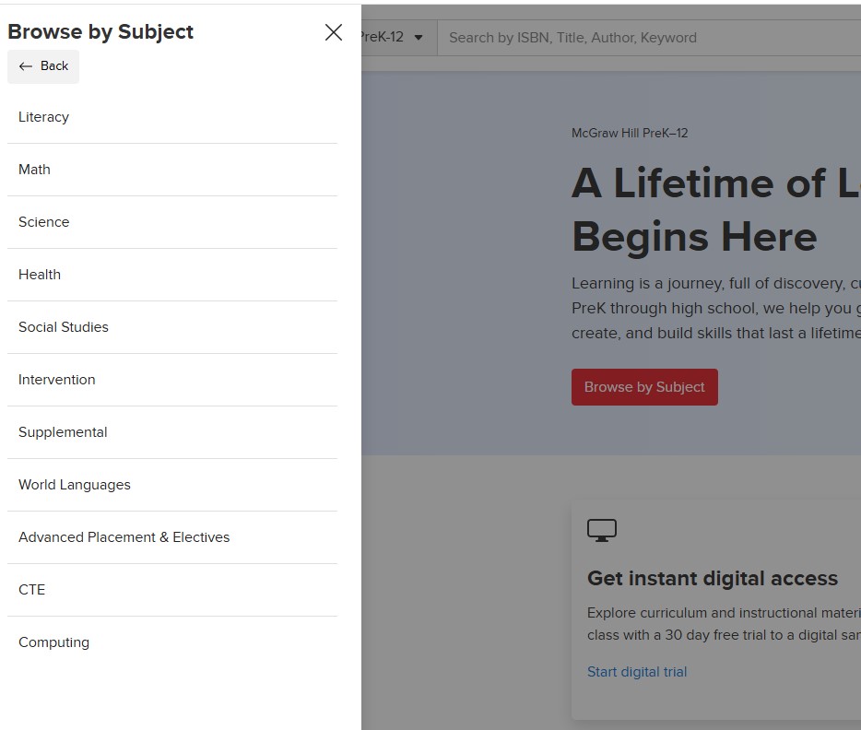The image size is (861, 730).
Task: Choose the Supplemental subject
Action: [x=63, y=432]
